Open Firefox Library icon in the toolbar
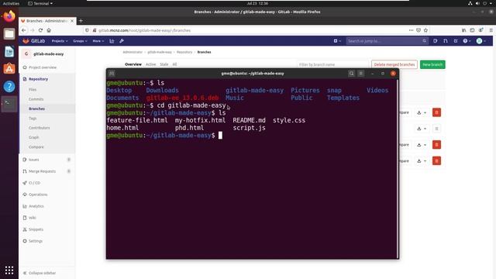 click(x=463, y=30)
